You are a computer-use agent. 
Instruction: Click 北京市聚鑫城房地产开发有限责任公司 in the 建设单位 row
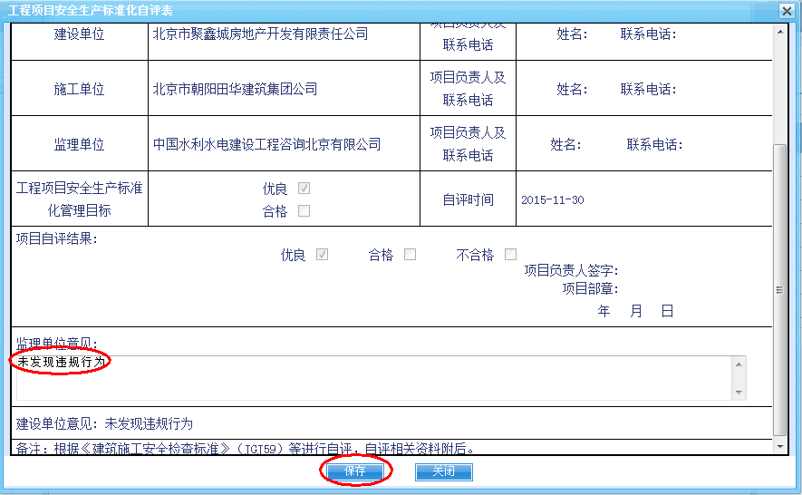click(x=261, y=34)
